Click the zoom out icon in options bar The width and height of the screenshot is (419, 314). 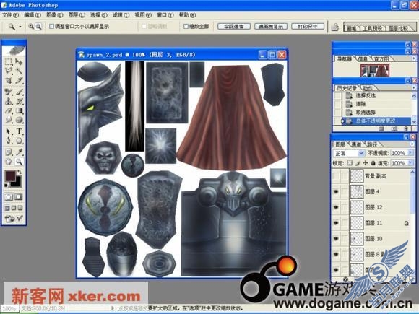[x=39, y=26]
